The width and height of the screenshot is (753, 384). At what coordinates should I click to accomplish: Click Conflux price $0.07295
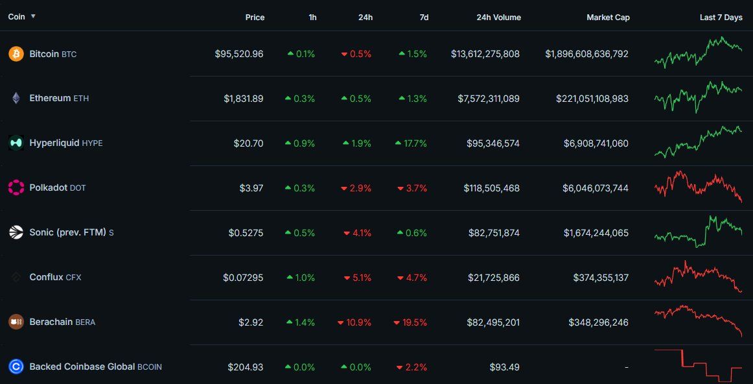243,278
